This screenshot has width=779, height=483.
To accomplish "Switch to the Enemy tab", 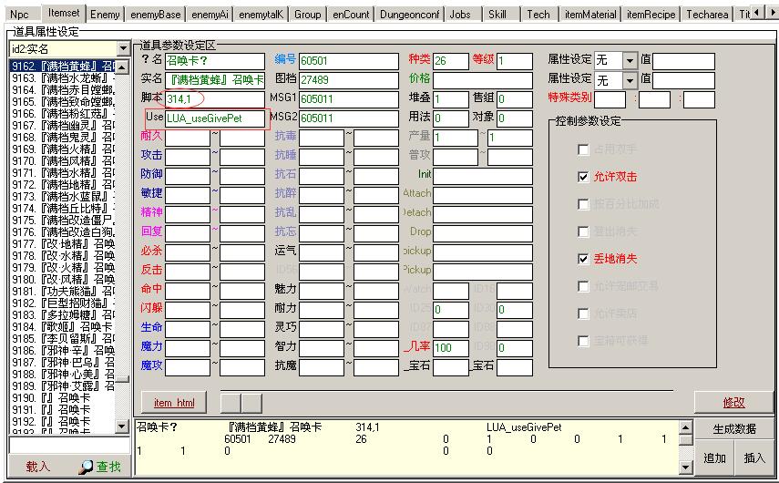I will 105,14.
